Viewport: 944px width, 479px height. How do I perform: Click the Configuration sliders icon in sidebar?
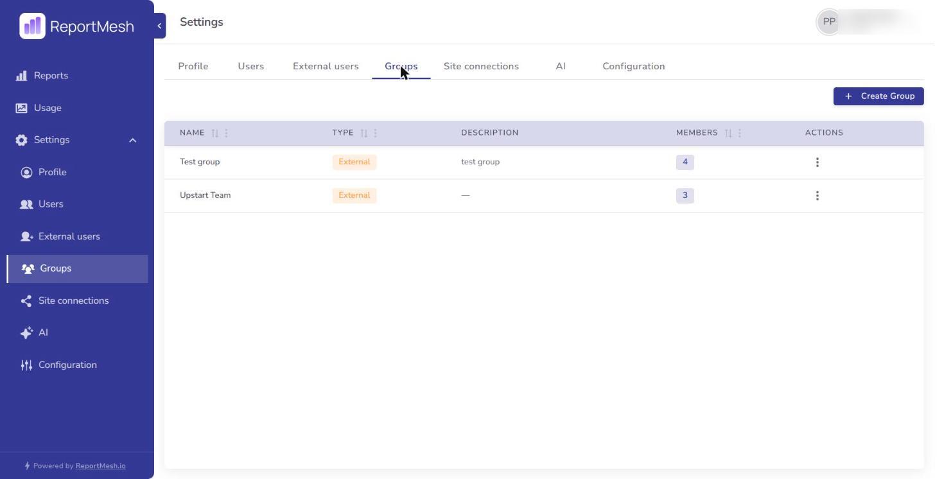coord(26,365)
